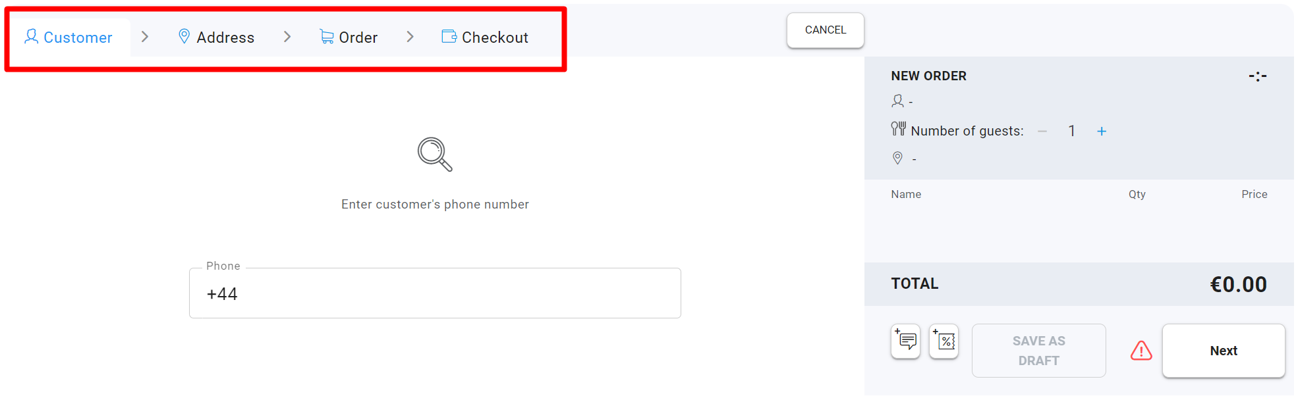Click the fork and knife guests icon
Screen dimensions: 1296x398
pos(898,128)
